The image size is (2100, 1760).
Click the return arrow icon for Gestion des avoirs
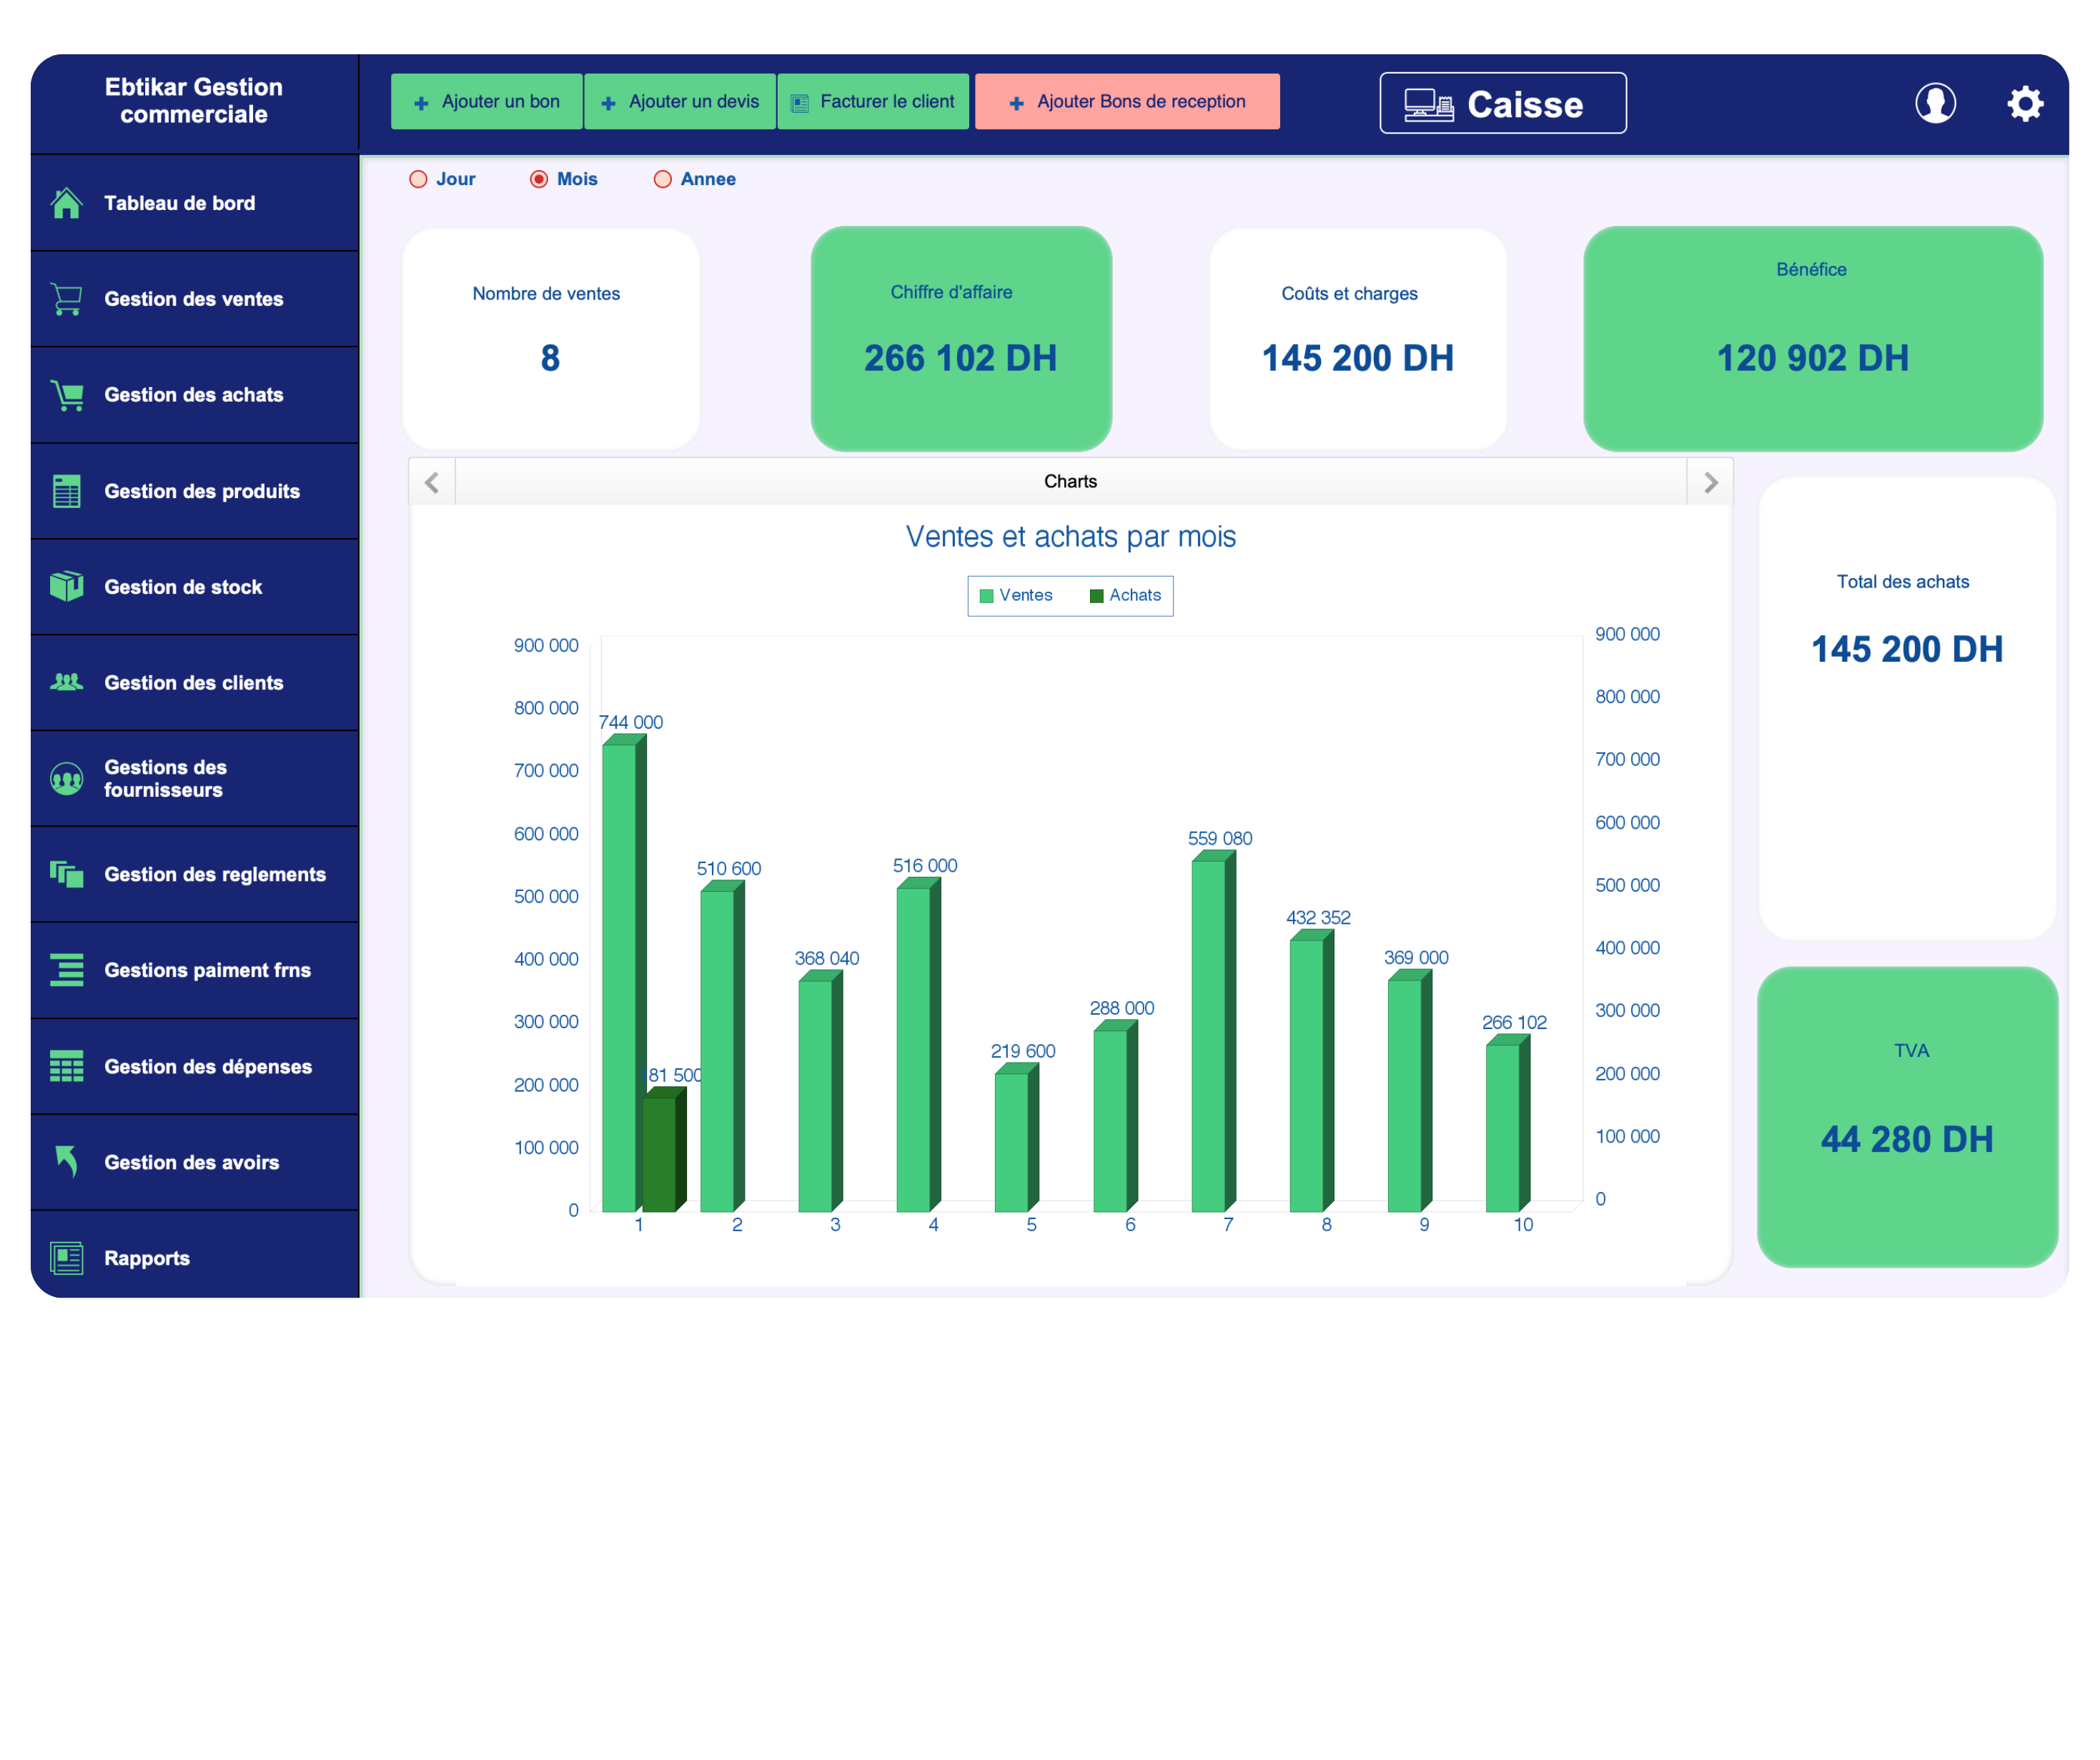[x=66, y=1162]
